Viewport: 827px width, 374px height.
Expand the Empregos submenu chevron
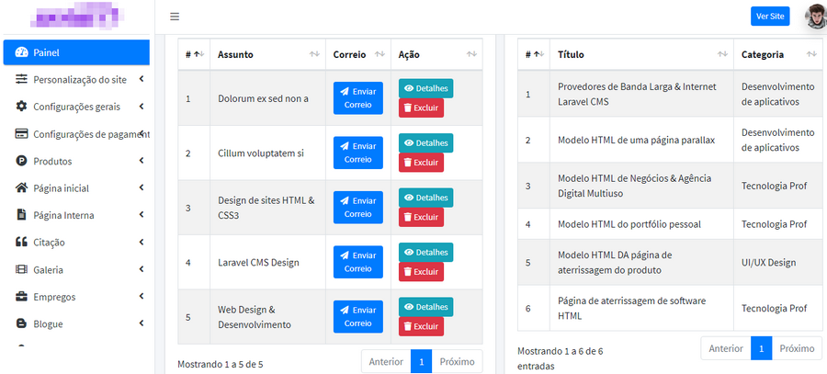click(142, 297)
